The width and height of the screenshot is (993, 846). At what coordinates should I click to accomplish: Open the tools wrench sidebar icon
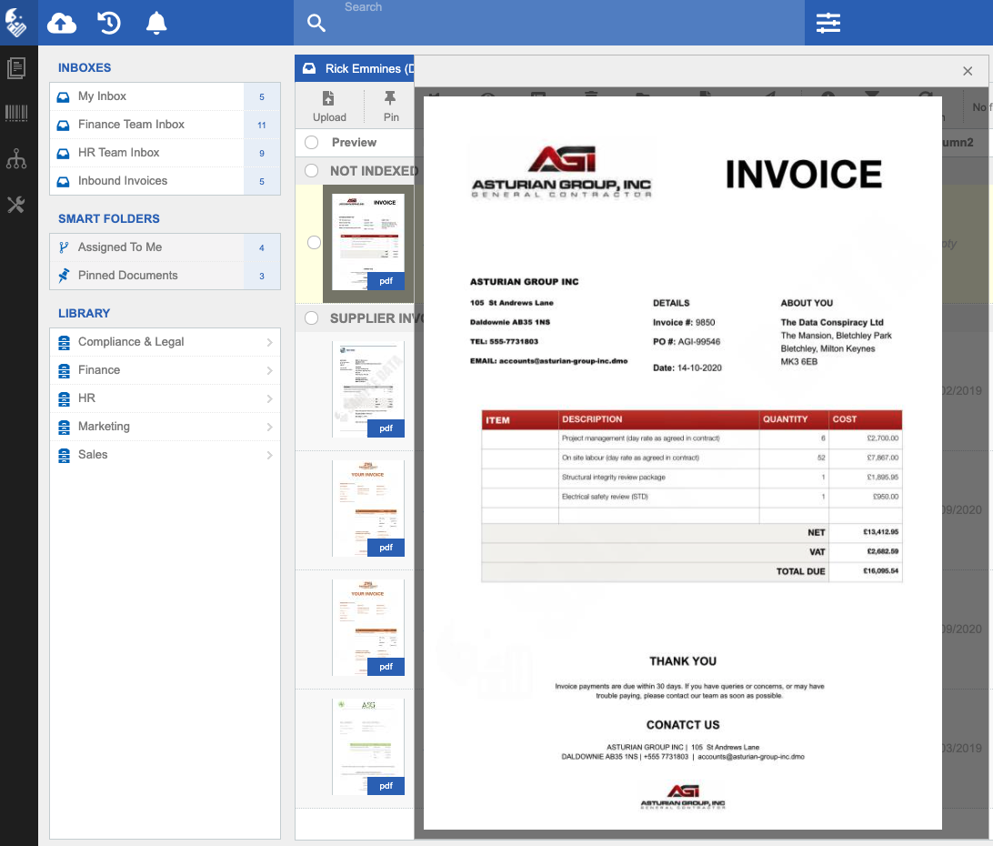pos(16,205)
